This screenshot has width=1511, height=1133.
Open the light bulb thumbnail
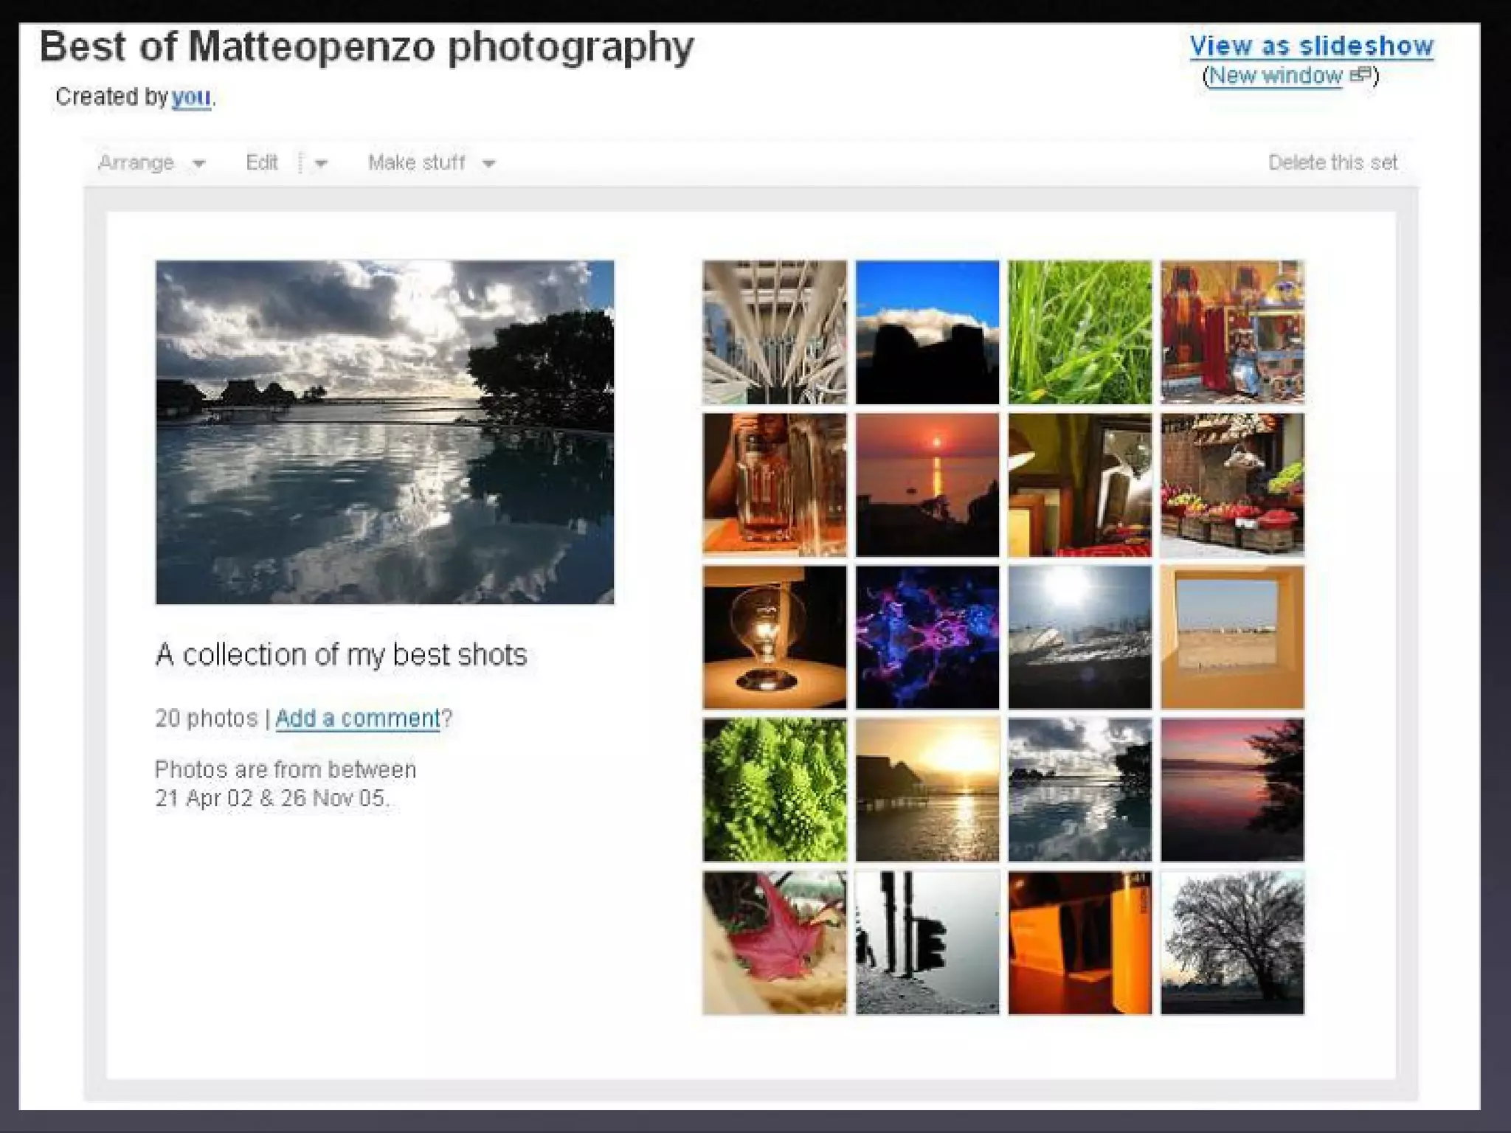(775, 637)
